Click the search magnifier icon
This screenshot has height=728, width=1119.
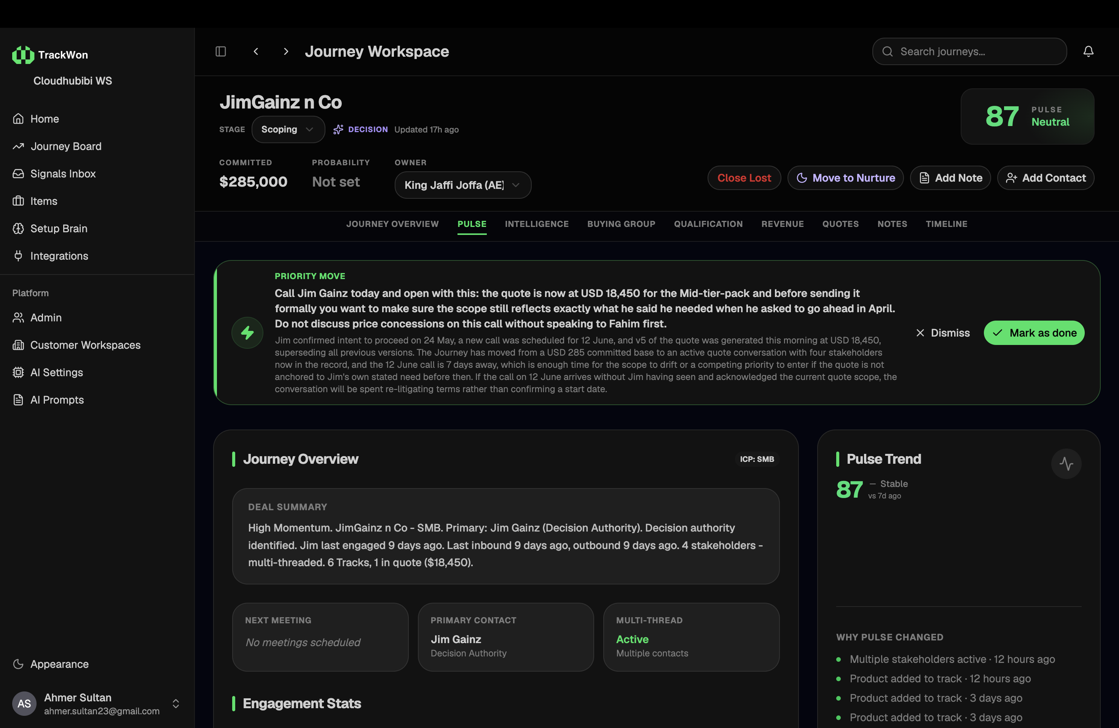[x=887, y=51]
